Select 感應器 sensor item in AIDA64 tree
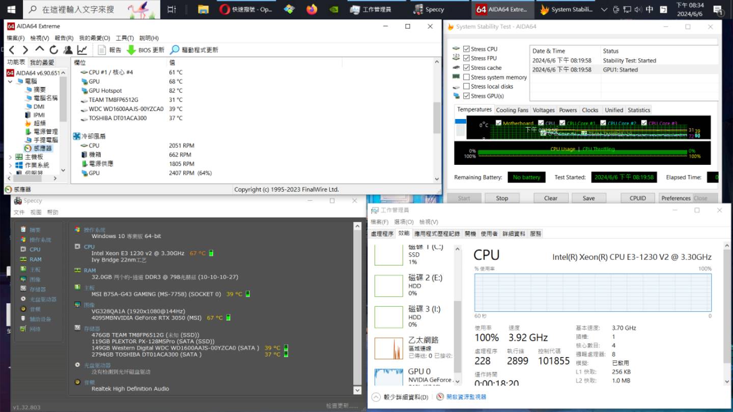 point(39,148)
